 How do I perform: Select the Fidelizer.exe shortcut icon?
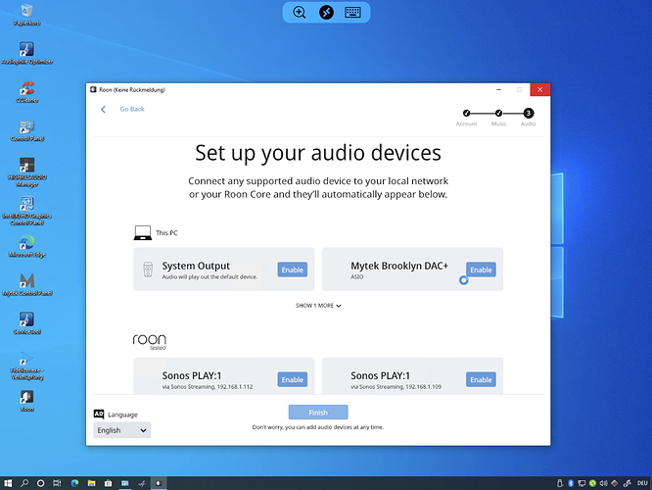(26, 366)
